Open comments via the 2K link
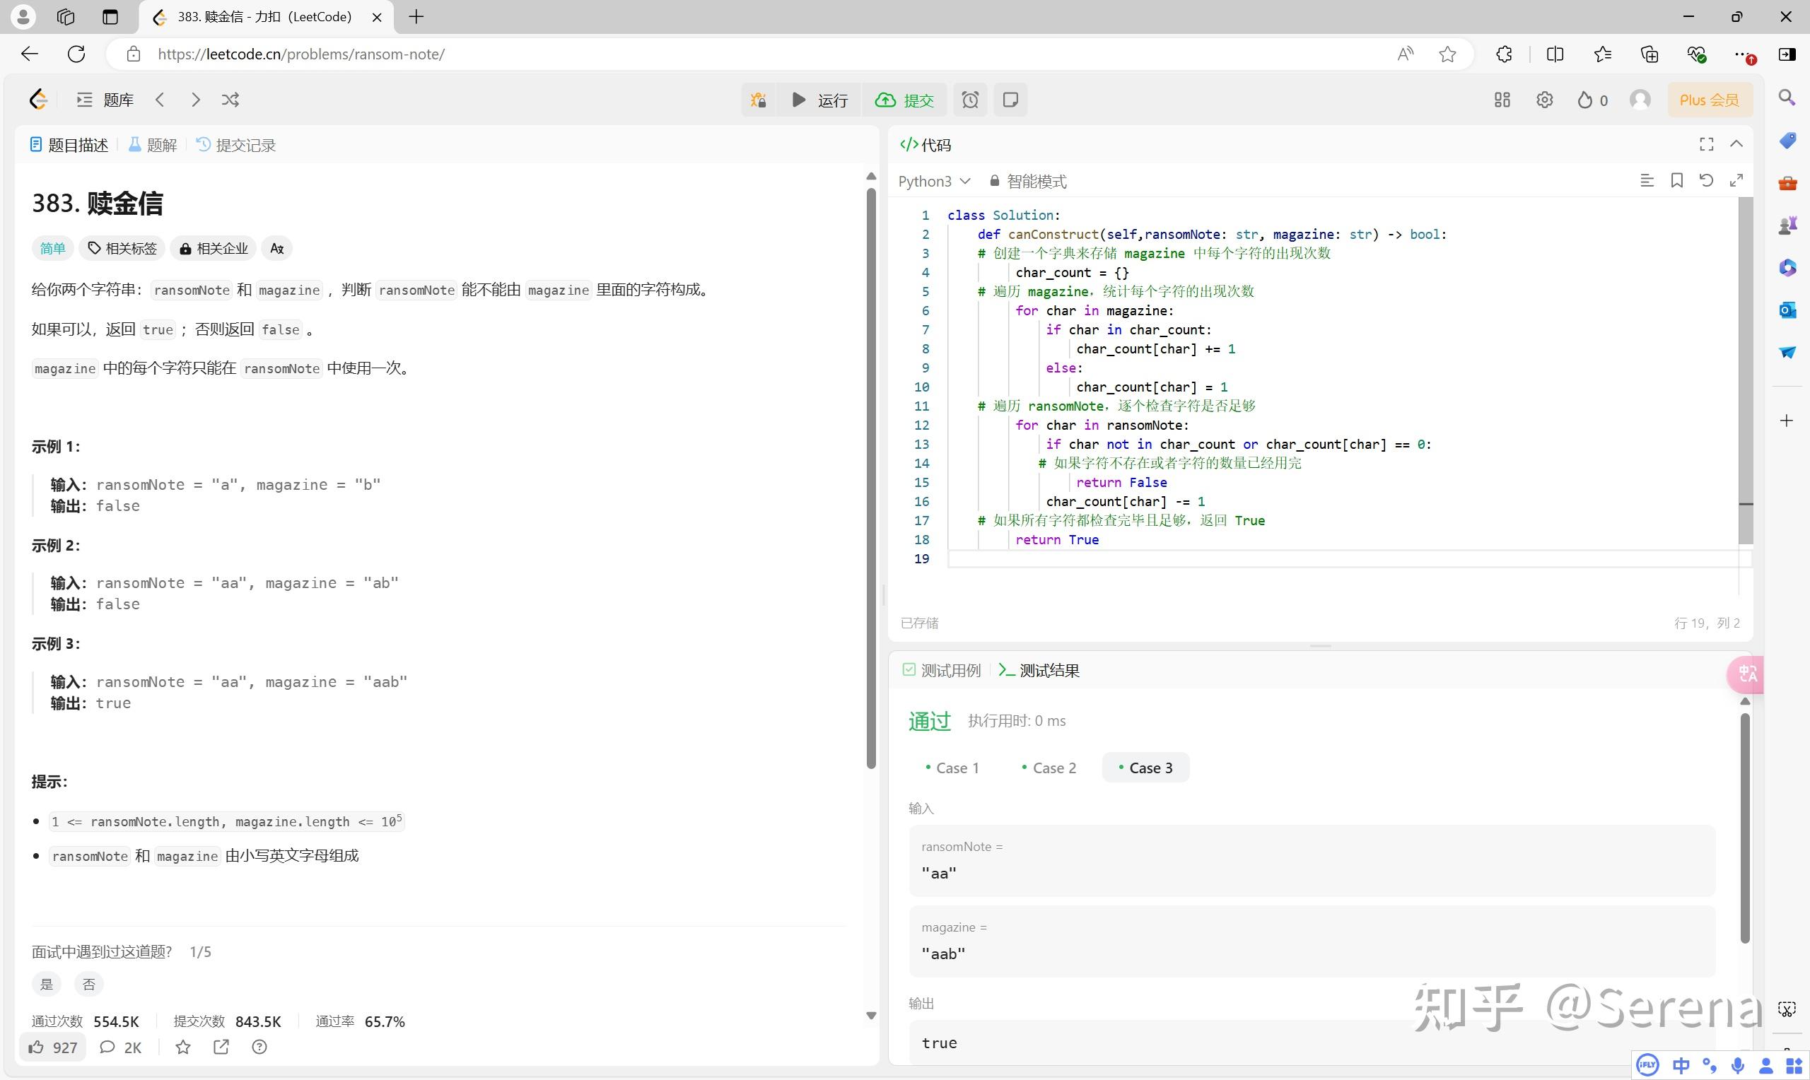The image size is (1810, 1080). (120, 1047)
